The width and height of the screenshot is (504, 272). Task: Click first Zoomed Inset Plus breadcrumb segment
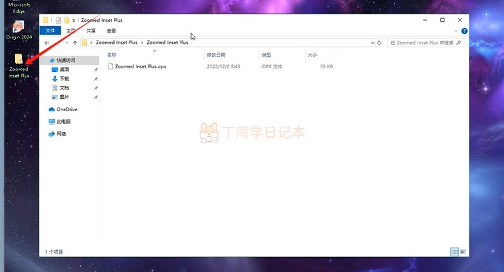pyautogui.click(x=116, y=43)
